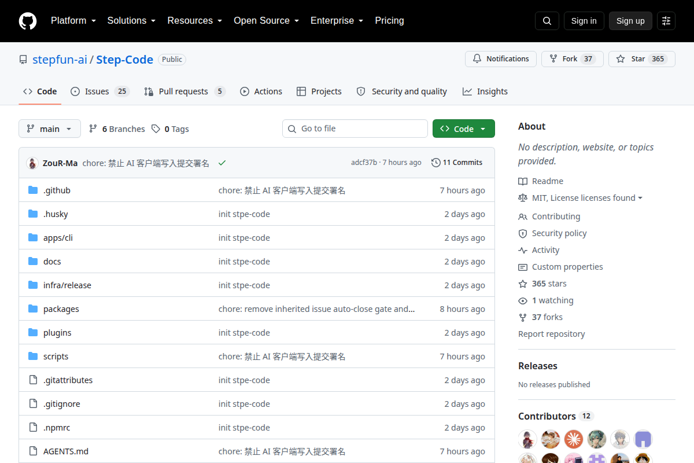Expand the Solutions menu
Image resolution: width=694 pixels, height=463 pixels.
(131, 21)
